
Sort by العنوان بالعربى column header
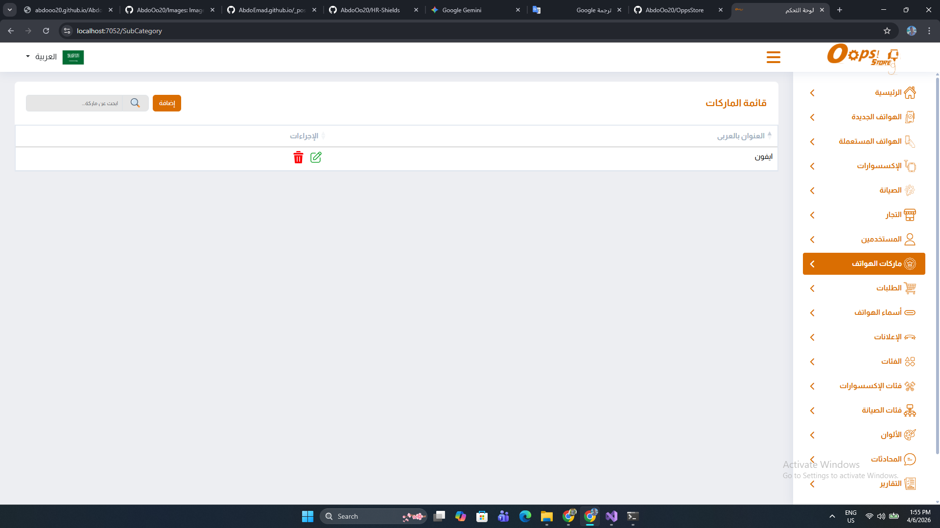click(740, 136)
